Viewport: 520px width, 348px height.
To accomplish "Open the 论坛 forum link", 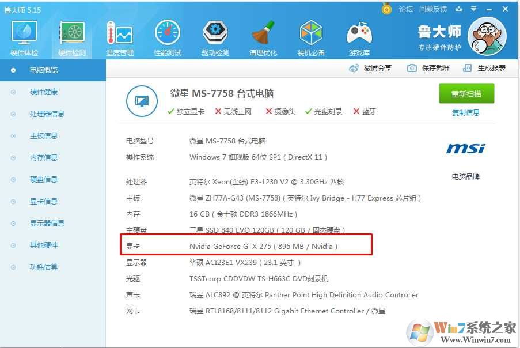I will pos(406,9).
